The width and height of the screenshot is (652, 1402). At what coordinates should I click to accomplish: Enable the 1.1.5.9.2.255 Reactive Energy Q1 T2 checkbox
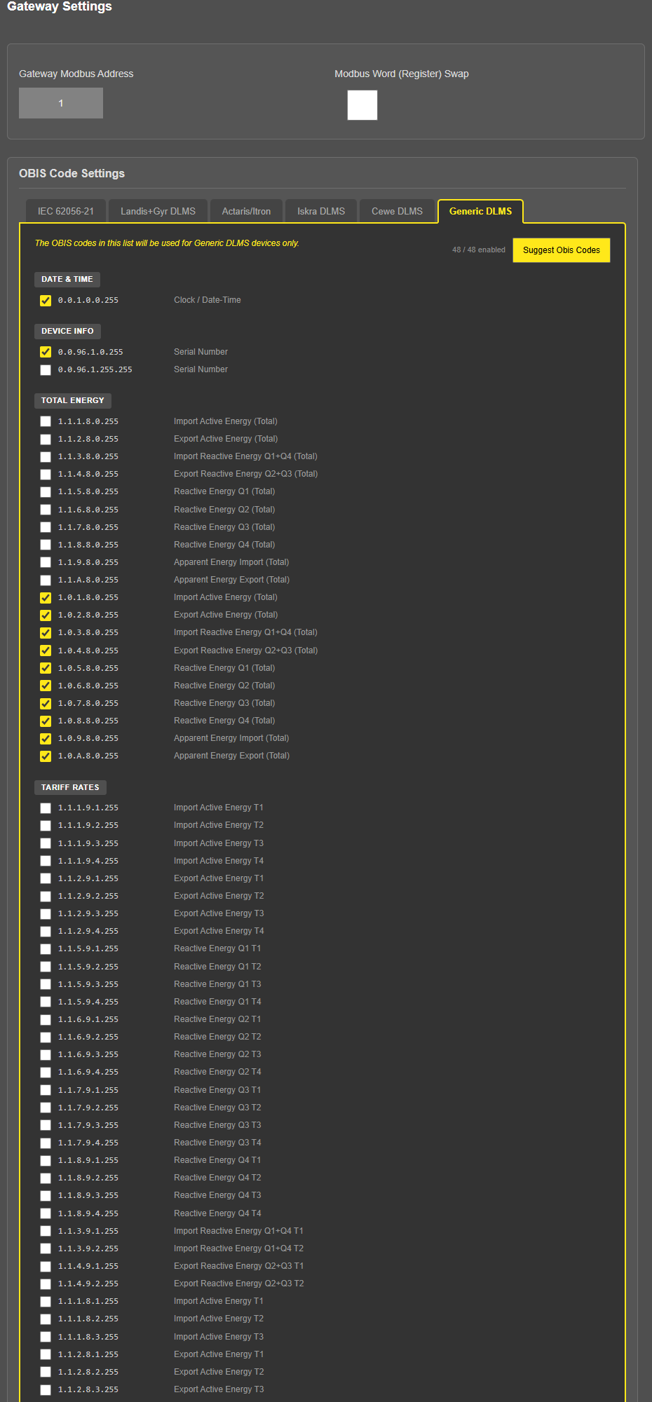tap(46, 967)
